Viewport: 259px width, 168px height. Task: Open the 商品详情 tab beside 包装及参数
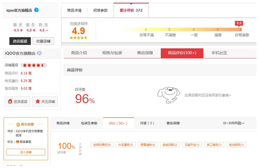pyautogui.click(x=63, y=123)
